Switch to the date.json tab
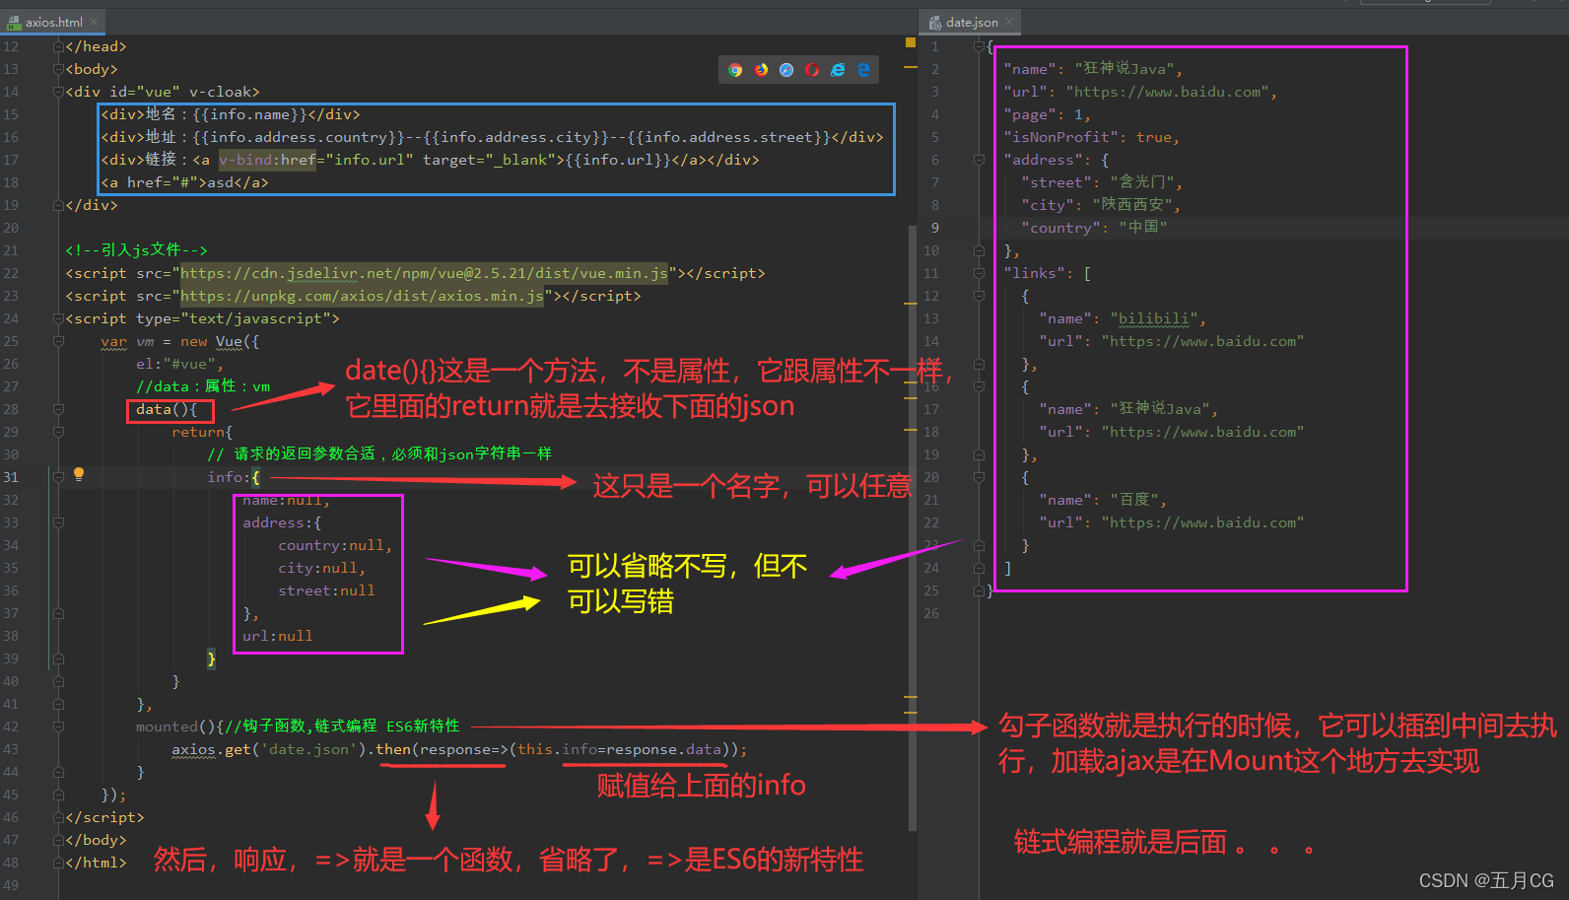This screenshot has height=900, width=1569. point(972,22)
